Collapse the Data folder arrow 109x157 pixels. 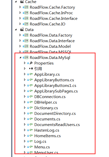pyautogui.click(x=16, y=29)
